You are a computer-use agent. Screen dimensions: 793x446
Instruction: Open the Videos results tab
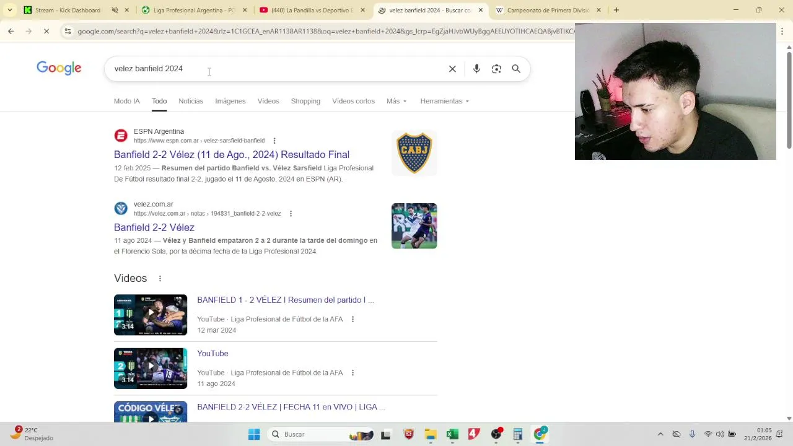[268, 101]
